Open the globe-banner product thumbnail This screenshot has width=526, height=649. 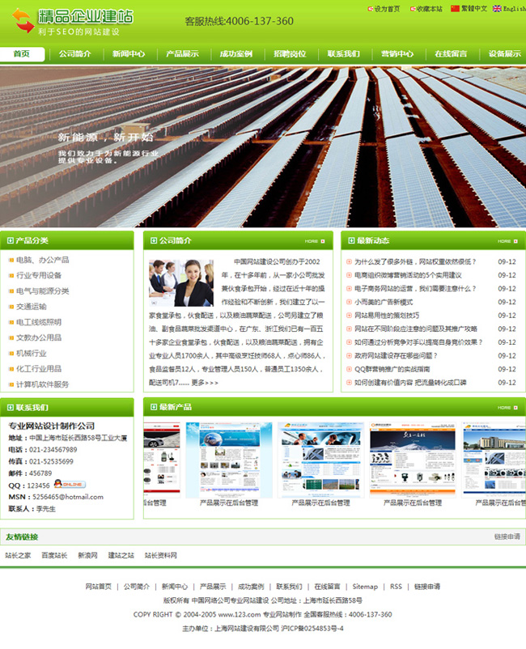click(229, 460)
